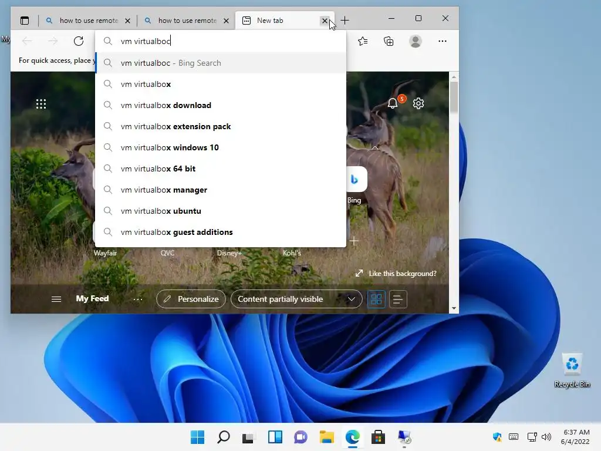Open Edge Settings and more menu

pyautogui.click(x=443, y=41)
